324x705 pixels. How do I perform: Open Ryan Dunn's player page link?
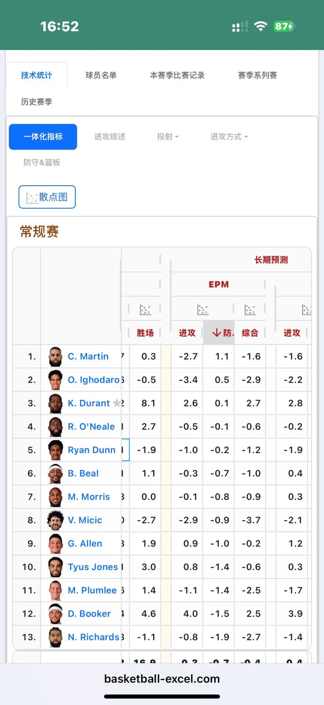[92, 450]
